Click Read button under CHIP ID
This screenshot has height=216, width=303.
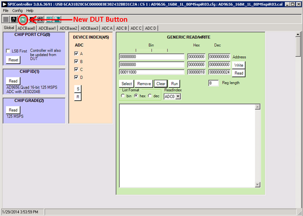click(13, 81)
